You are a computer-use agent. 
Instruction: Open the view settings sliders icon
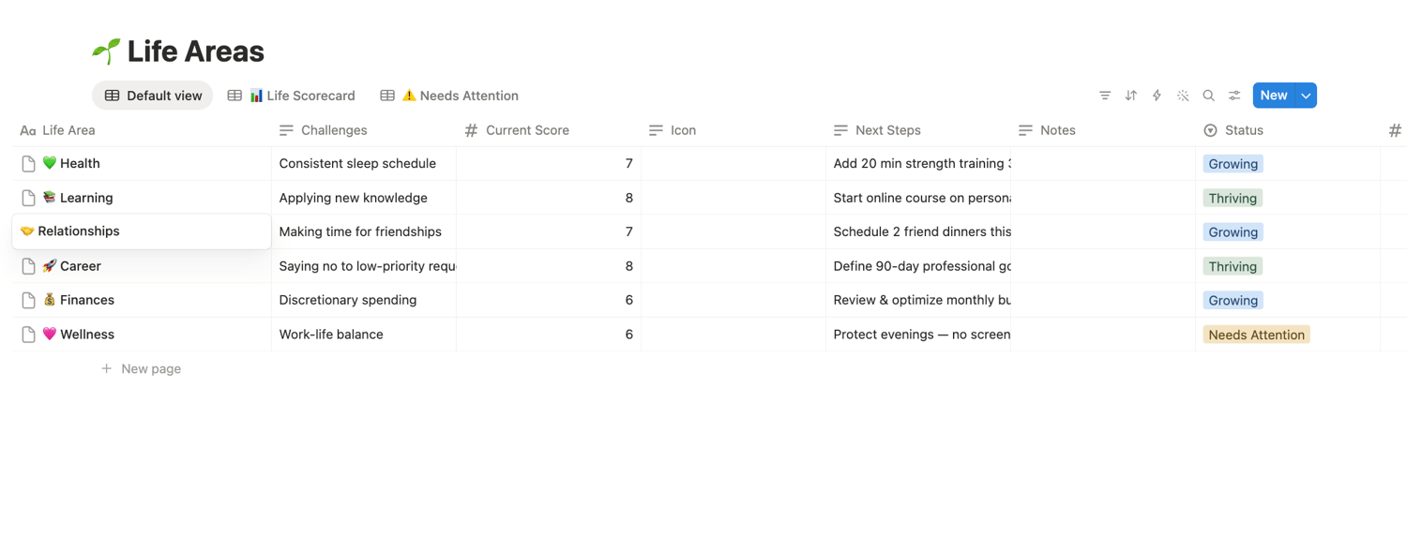pyautogui.click(x=1234, y=96)
